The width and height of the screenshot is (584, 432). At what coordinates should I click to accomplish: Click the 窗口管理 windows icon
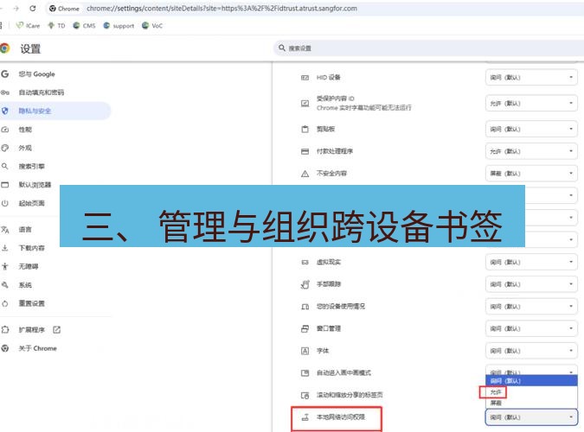305,328
